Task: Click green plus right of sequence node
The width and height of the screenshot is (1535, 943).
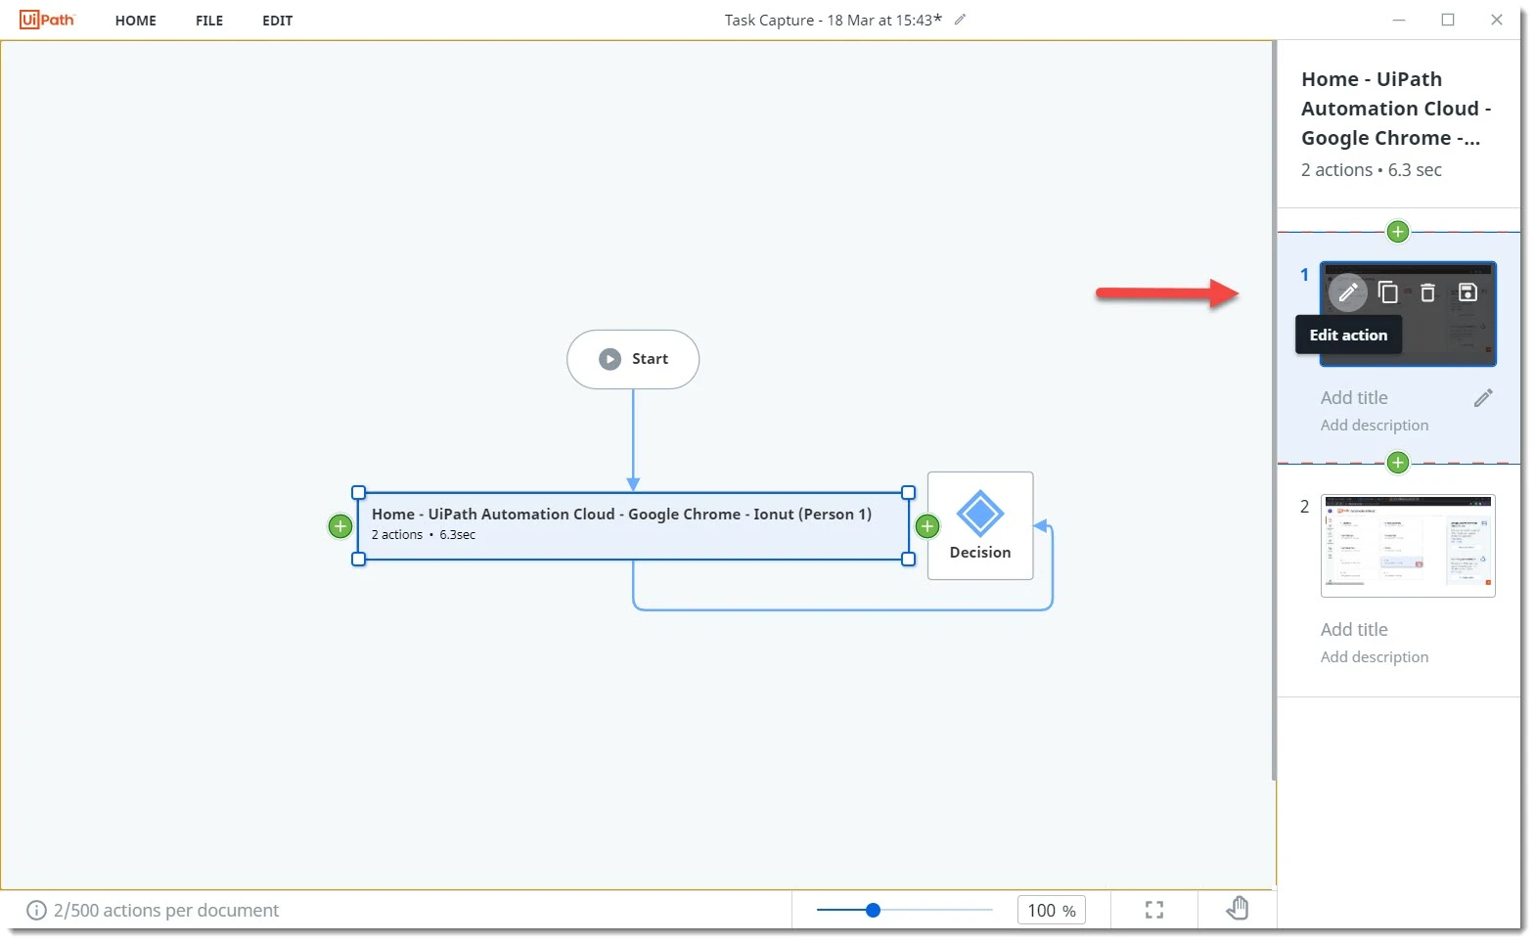Action: (x=927, y=526)
